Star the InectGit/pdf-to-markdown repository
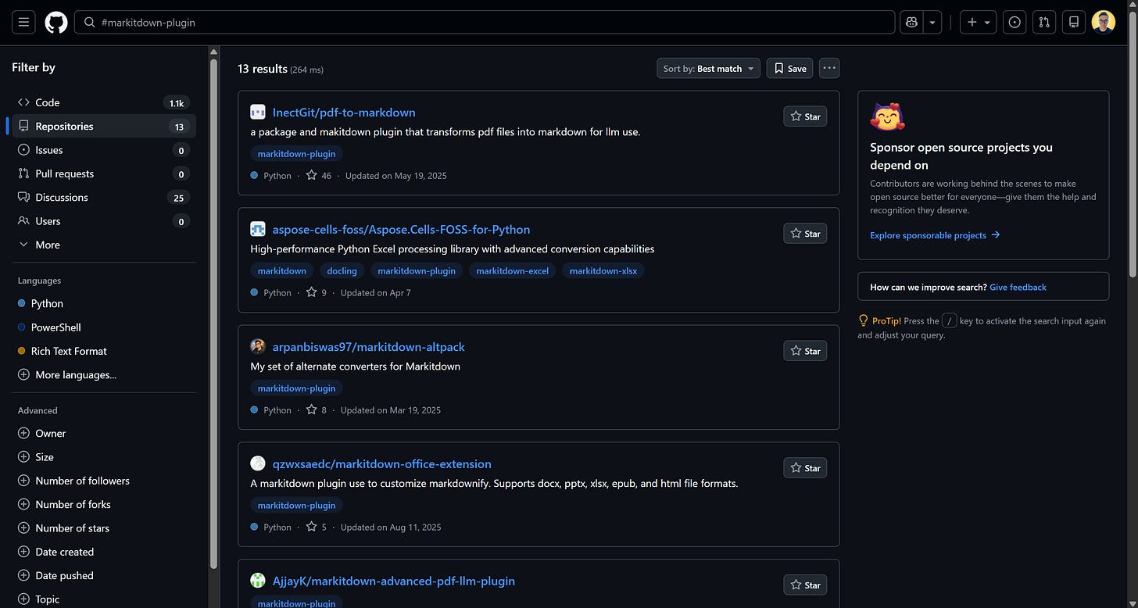 coord(805,116)
